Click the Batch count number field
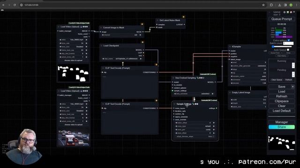 (x=288, y=43)
